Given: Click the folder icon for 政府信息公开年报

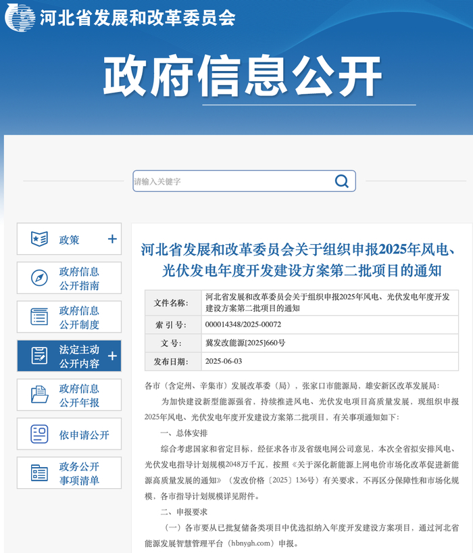Looking at the screenshot, I should pyautogui.click(x=39, y=394).
